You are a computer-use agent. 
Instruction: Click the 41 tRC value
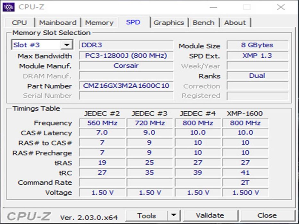pyautogui.click(x=245, y=172)
